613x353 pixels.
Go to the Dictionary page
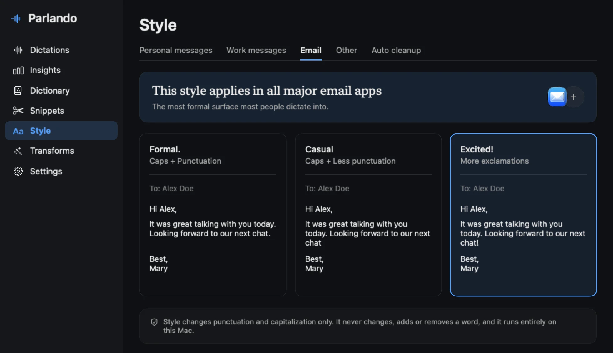pyautogui.click(x=61, y=91)
